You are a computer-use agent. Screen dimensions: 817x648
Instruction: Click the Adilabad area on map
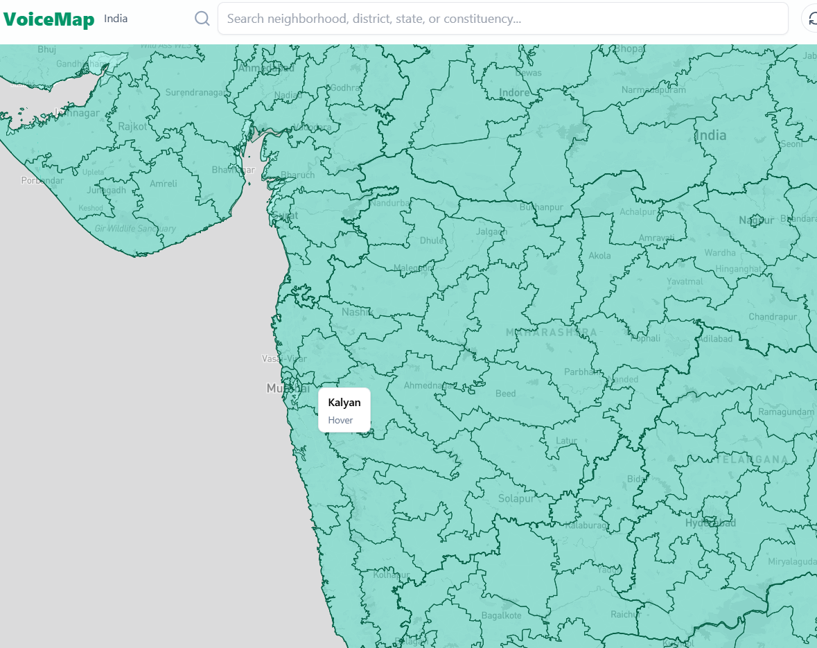coord(715,339)
